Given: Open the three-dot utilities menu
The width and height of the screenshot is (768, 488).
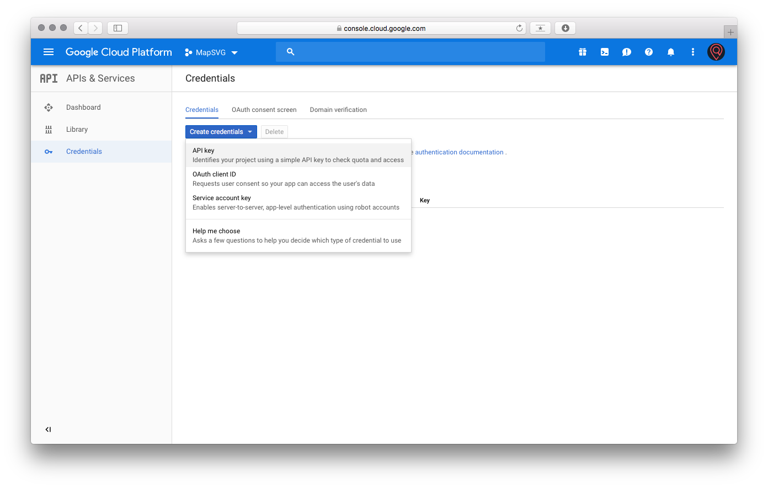Looking at the screenshot, I should (x=693, y=52).
